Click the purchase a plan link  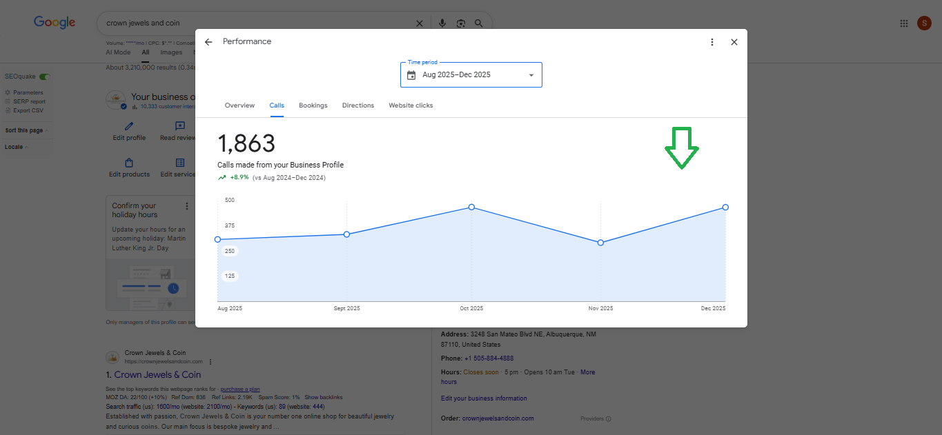tap(240, 390)
